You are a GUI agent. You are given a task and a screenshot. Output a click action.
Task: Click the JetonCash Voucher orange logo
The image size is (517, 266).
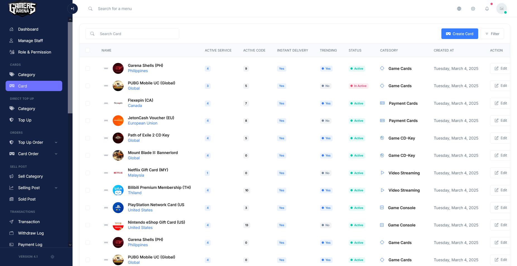(118, 121)
